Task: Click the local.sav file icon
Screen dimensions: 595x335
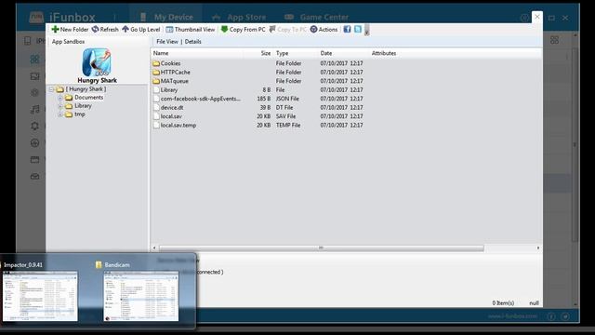Action: coord(156,116)
